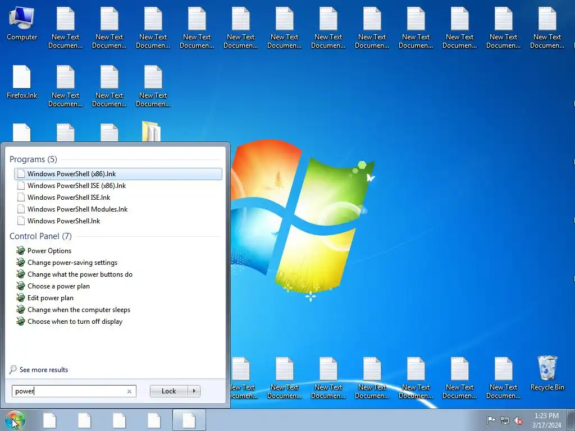Clear the search text with the X

130,391
